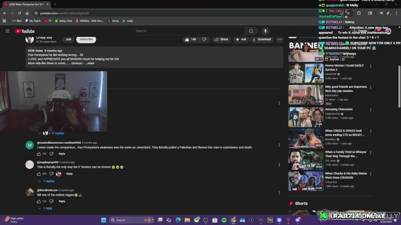Click the Join button
This screenshot has height=225, width=401.
coord(68,39)
